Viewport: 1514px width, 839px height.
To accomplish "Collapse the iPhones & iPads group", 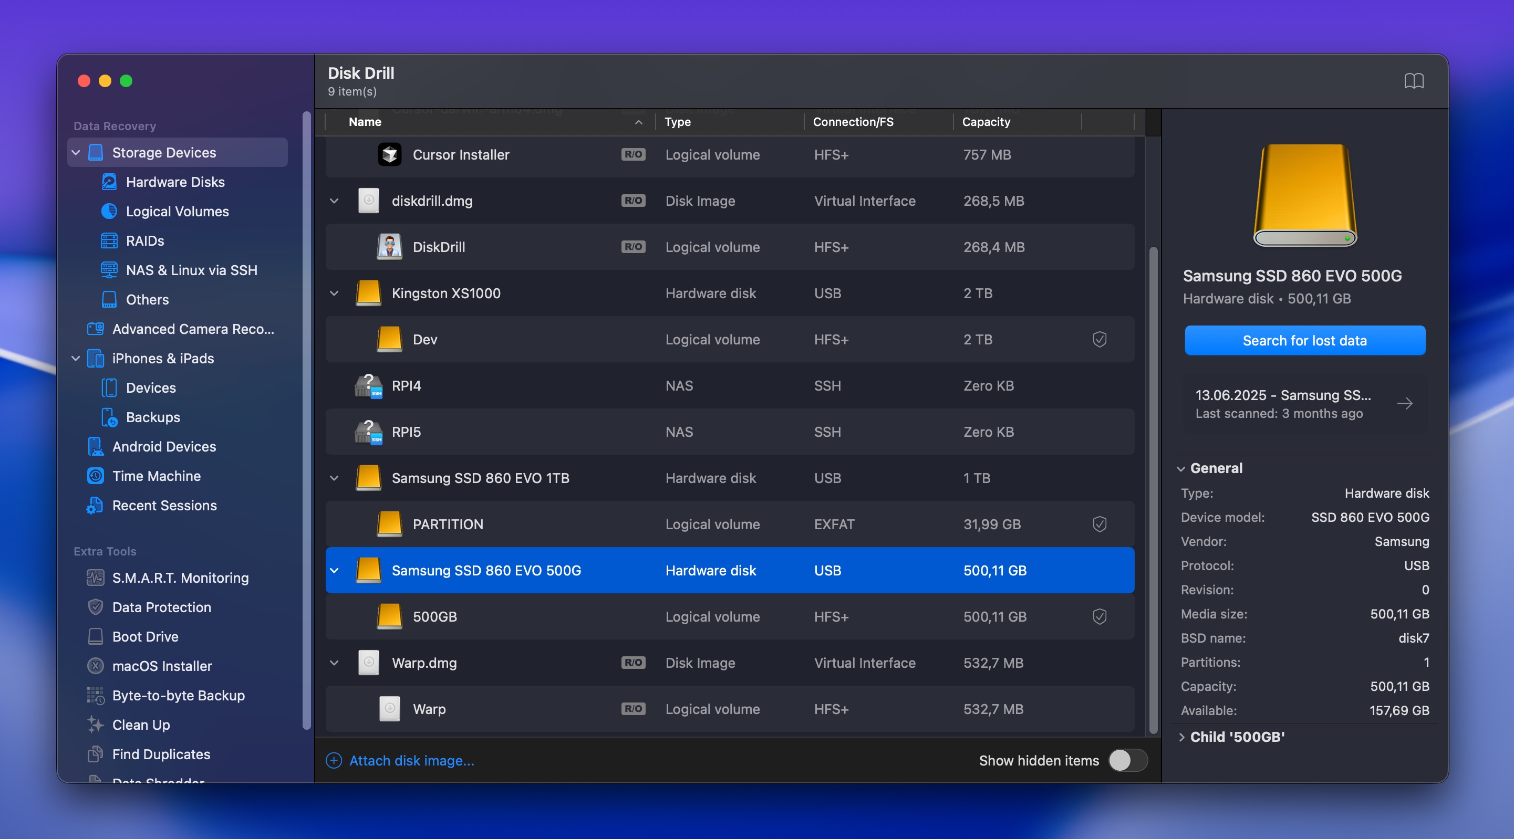I will pyautogui.click(x=76, y=359).
